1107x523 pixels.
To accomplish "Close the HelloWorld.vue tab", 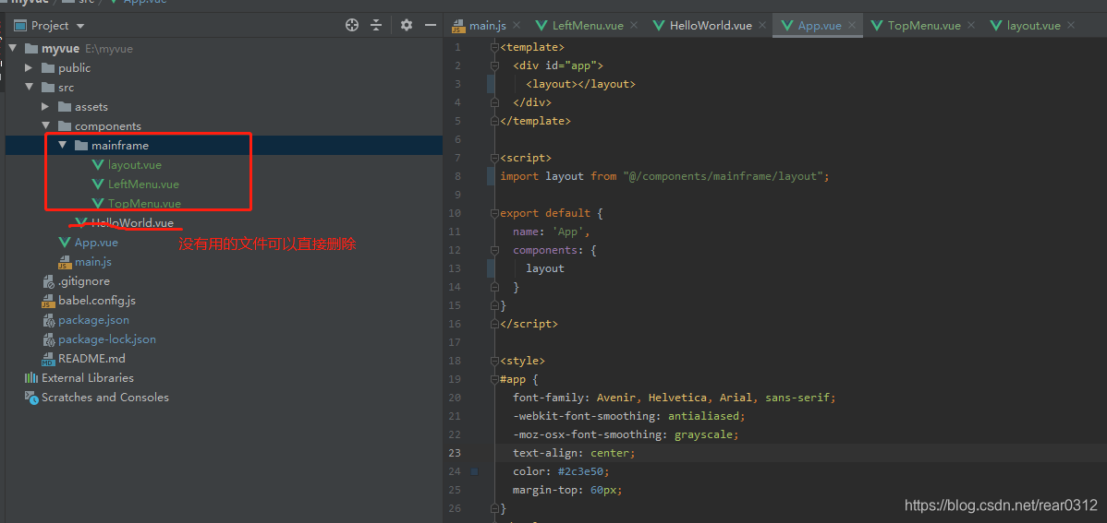I will [762, 25].
